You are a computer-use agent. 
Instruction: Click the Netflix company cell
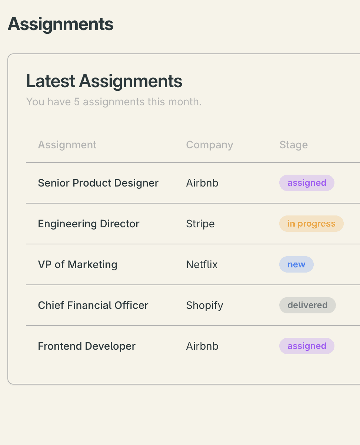click(201, 264)
